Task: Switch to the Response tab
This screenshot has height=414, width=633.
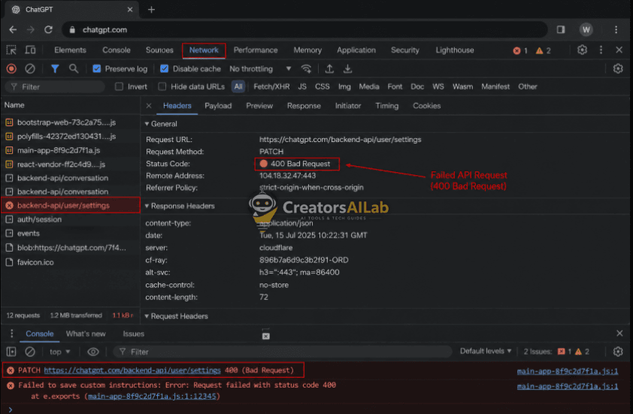Action: tap(304, 106)
